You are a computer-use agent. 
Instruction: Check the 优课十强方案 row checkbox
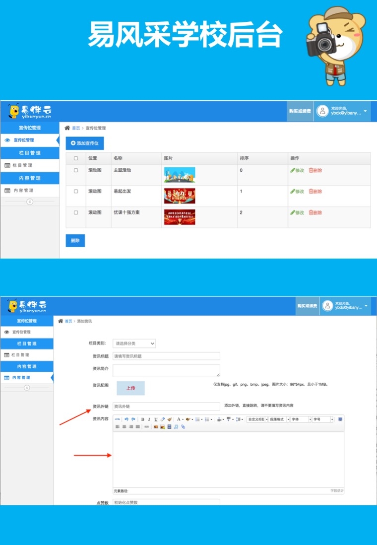[76, 212]
